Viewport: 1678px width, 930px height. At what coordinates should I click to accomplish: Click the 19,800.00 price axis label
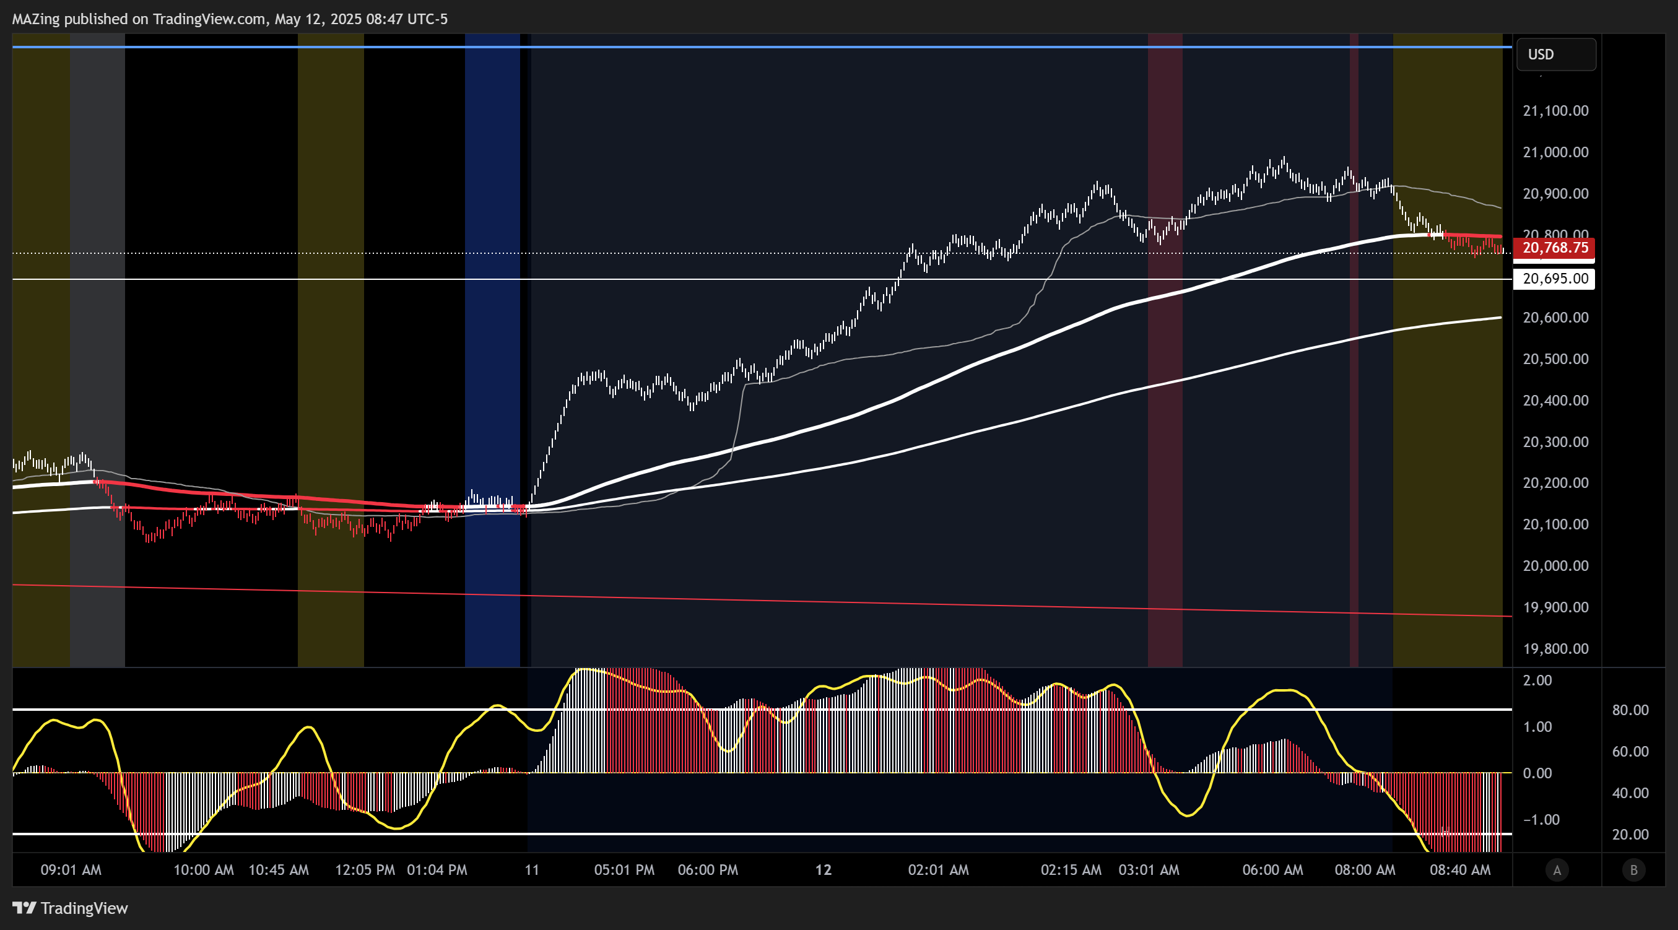coord(1555,650)
